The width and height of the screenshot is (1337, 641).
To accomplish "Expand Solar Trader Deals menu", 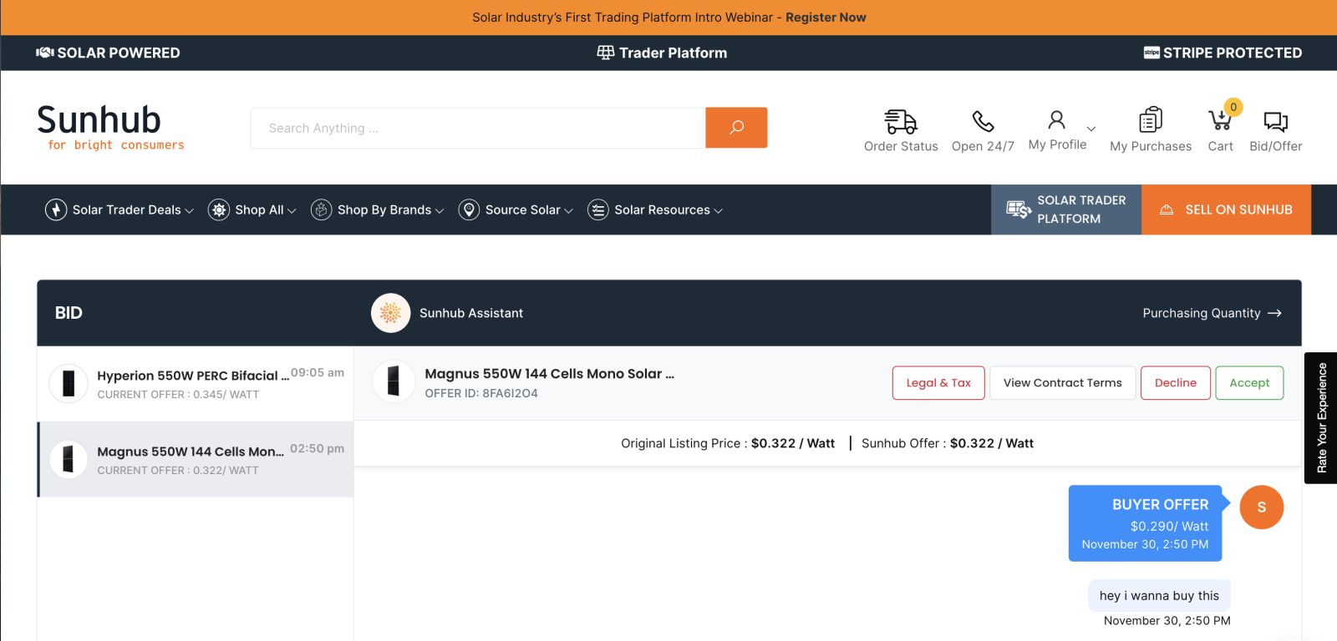I will 119,209.
